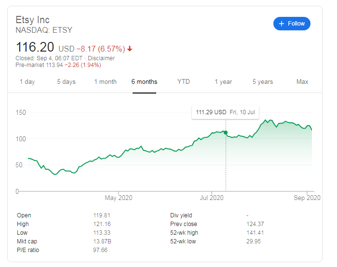Select the 1 day range tab

pyautogui.click(x=27, y=82)
